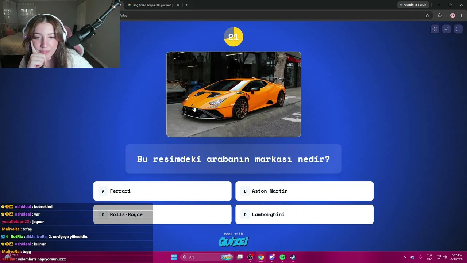
Task: Mute the quiz sound
Action: tap(435, 29)
